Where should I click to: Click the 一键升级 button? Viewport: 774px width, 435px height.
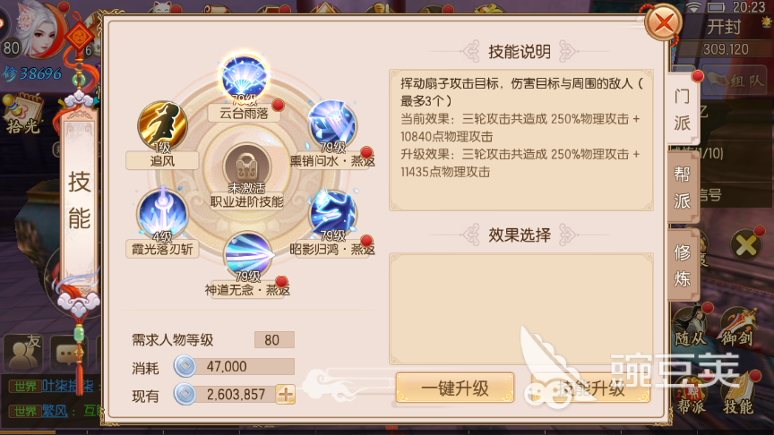point(454,388)
